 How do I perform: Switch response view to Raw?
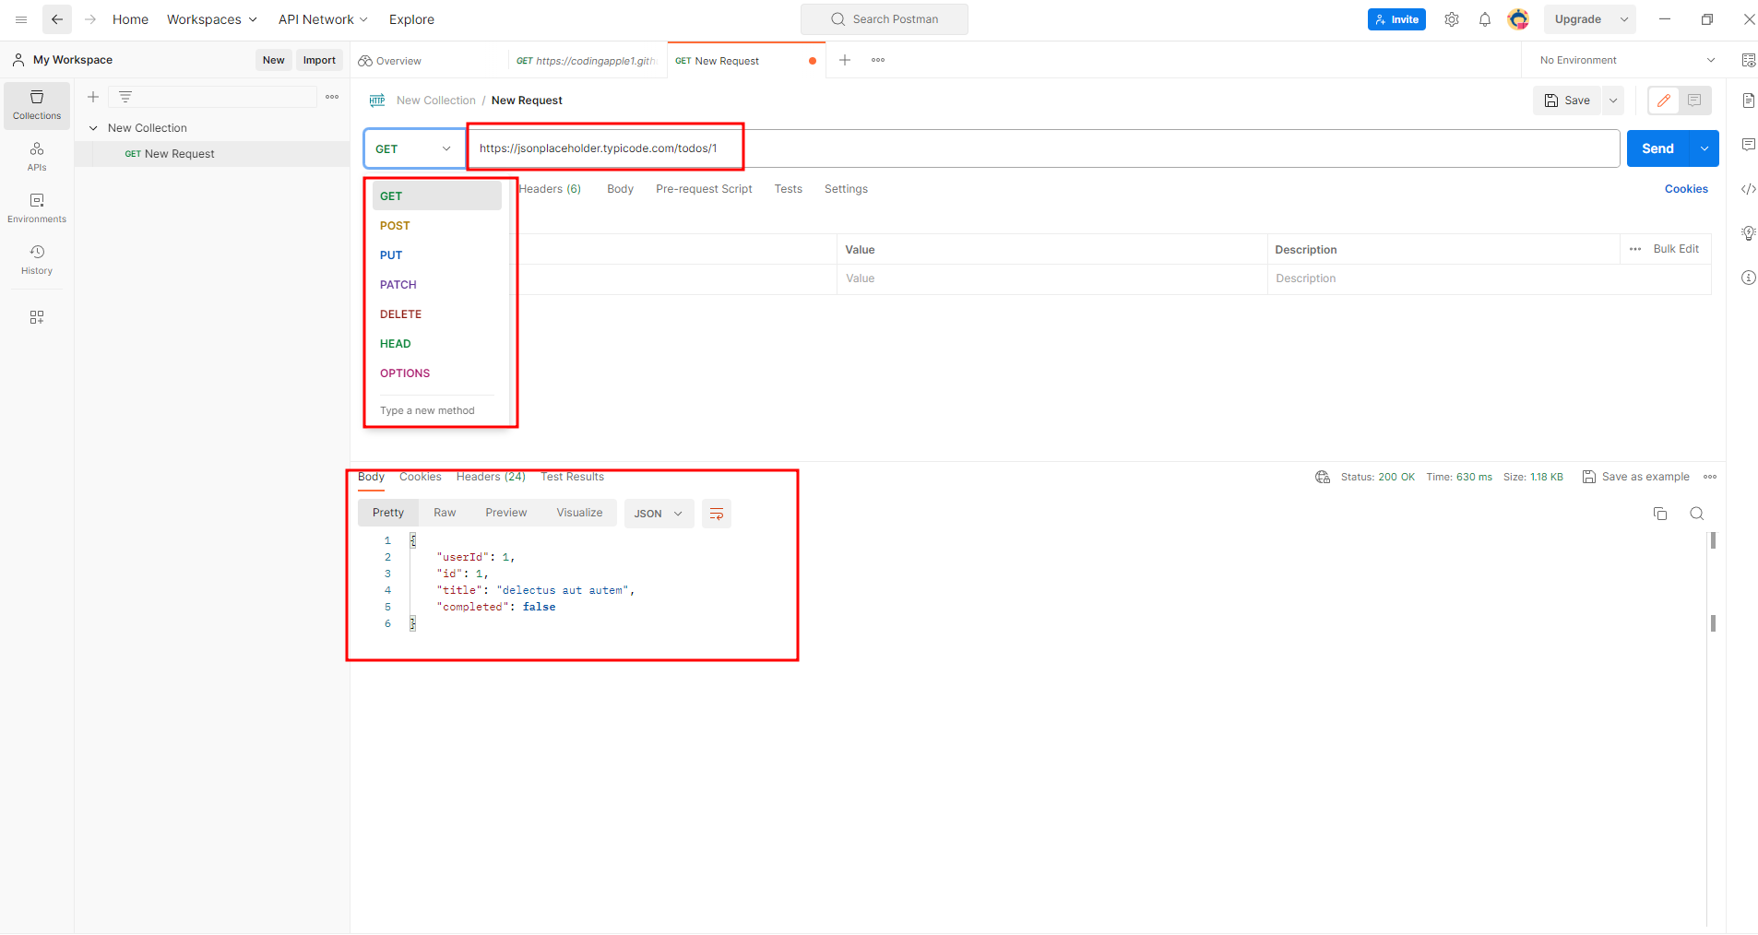[445, 513]
